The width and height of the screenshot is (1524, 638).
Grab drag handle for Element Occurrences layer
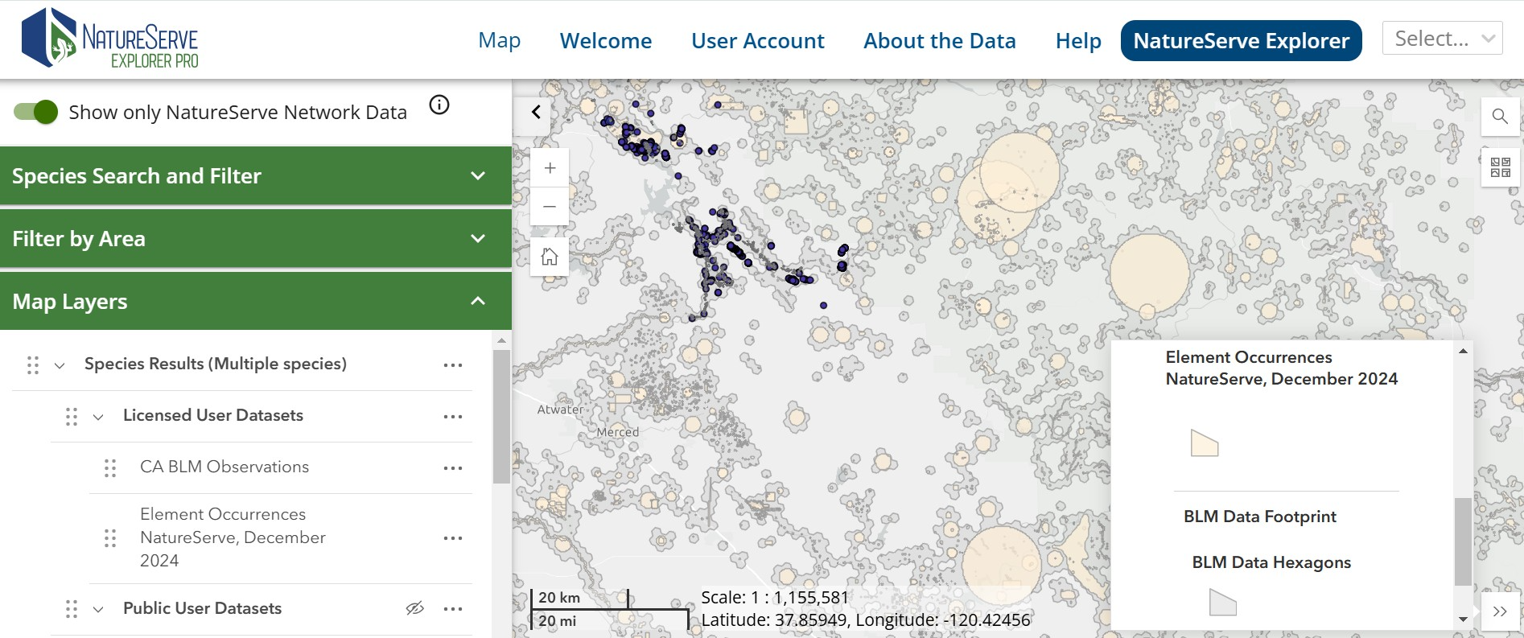pyautogui.click(x=110, y=538)
